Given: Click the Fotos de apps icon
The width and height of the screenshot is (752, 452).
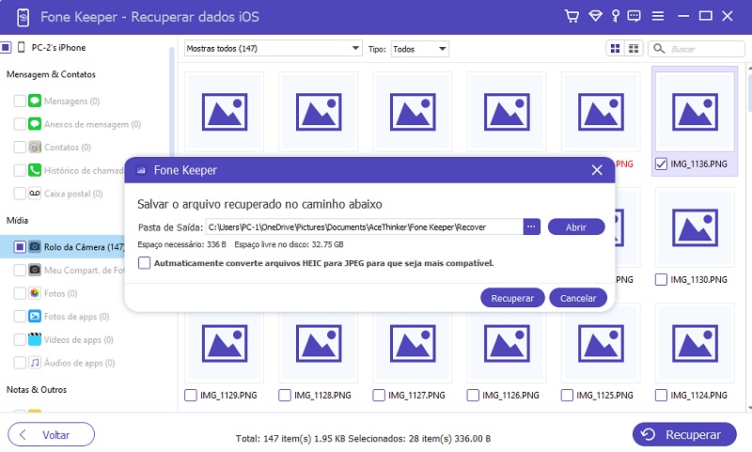Looking at the screenshot, I should coord(35,317).
